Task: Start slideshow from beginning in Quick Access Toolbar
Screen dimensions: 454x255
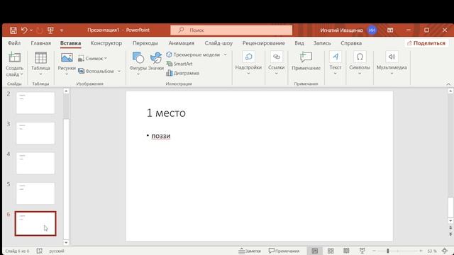Action: (50, 30)
